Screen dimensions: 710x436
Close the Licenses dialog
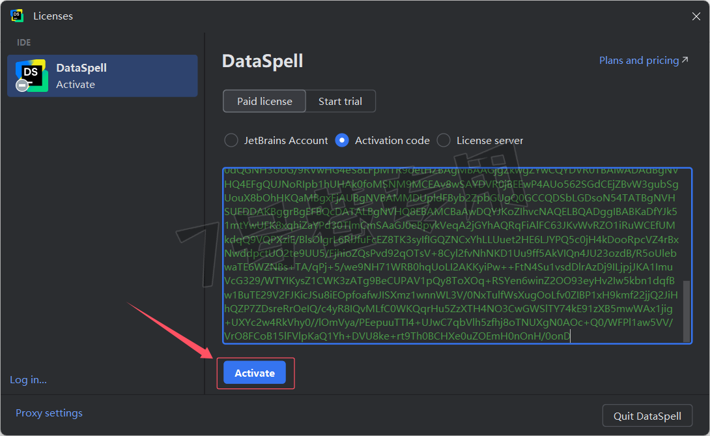click(x=696, y=16)
